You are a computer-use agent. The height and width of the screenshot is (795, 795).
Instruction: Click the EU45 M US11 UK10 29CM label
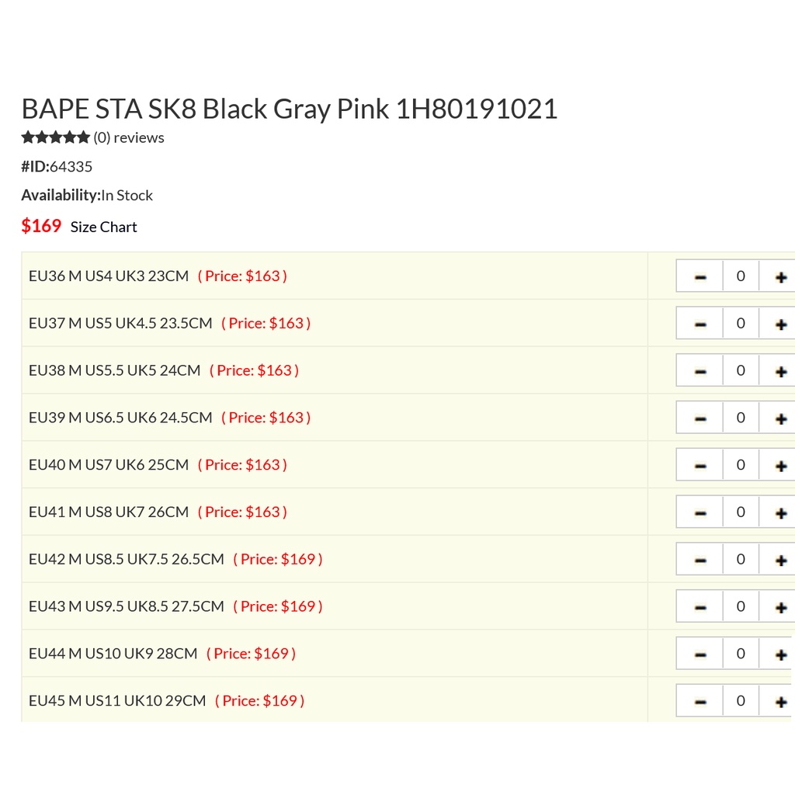click(x=118, y=700)
